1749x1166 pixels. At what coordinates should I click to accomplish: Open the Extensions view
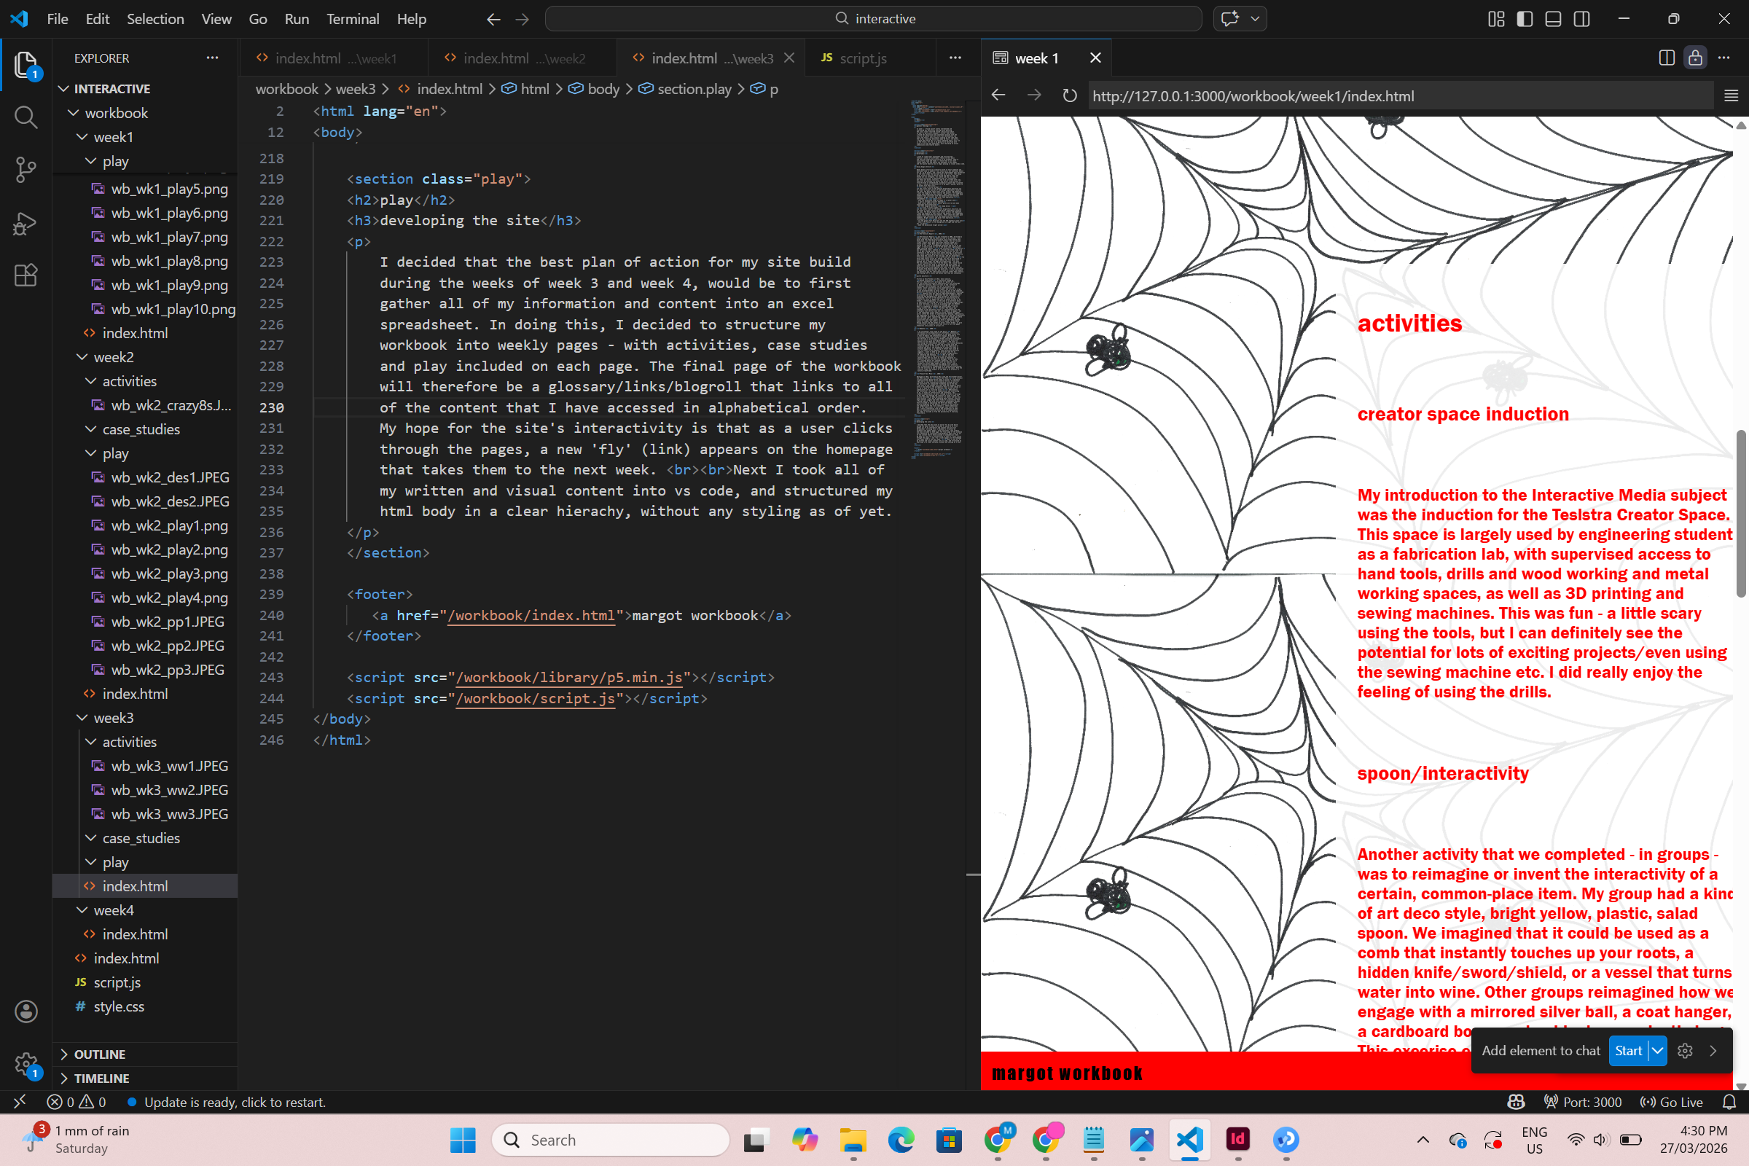pos(26,276)
